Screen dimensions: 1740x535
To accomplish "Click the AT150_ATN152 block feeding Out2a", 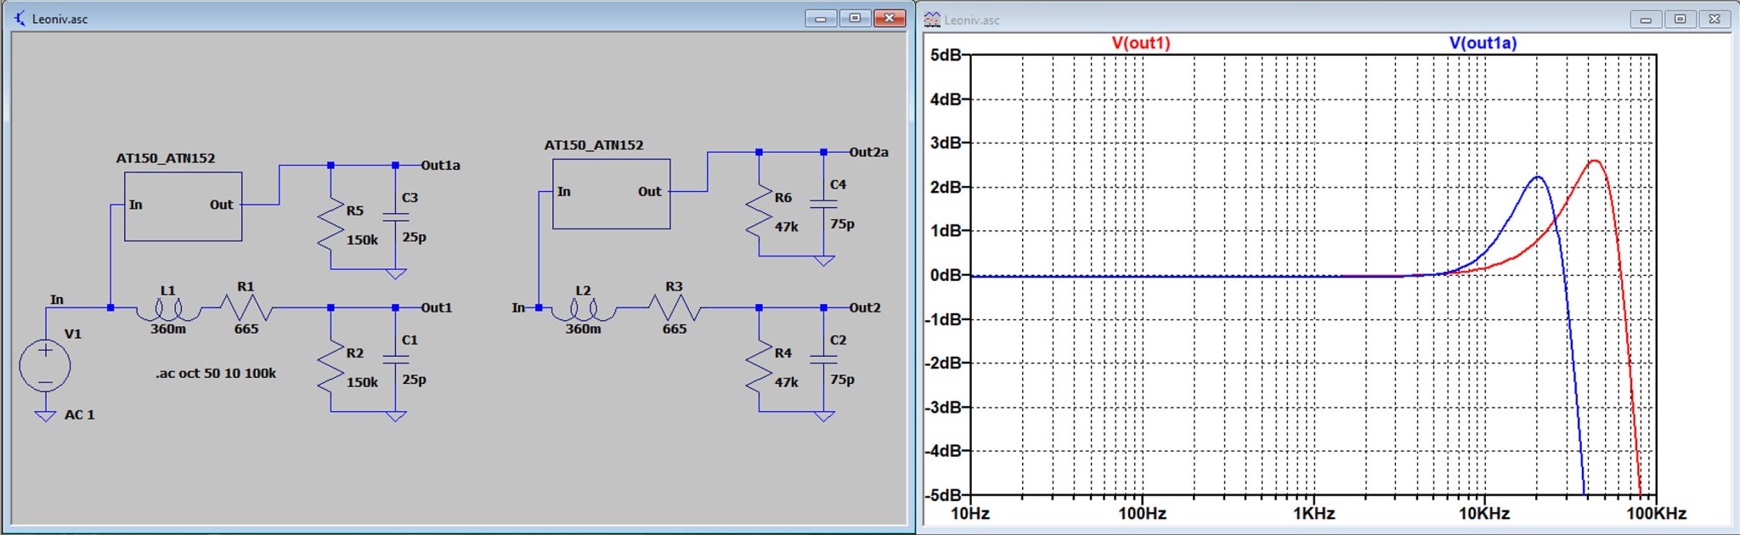I will [611, 194].
